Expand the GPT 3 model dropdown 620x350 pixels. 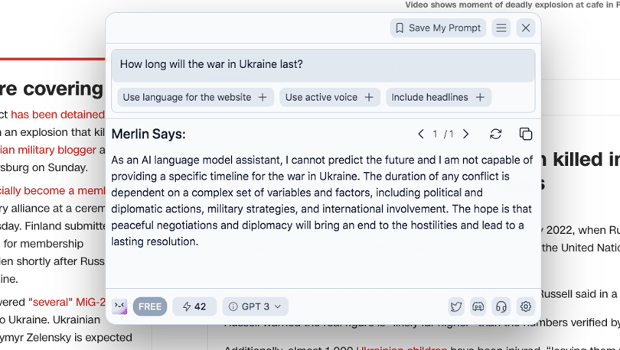tap(255, 306)
